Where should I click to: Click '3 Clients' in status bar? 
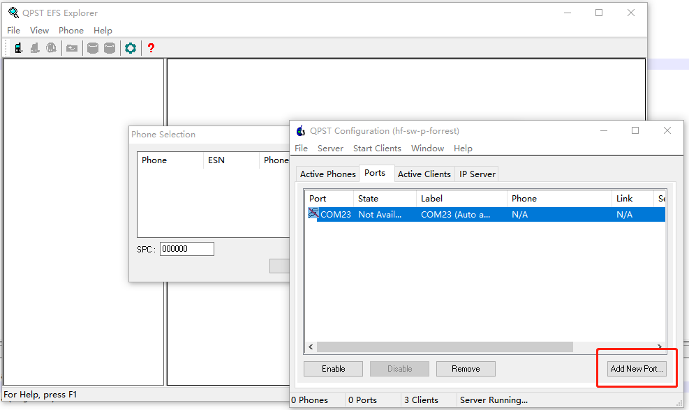[421, 400]
